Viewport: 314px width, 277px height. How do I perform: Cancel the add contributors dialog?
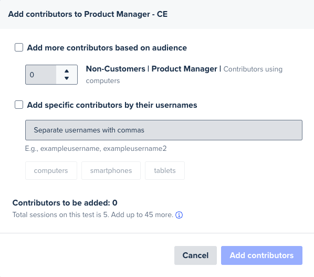[195, 255]
